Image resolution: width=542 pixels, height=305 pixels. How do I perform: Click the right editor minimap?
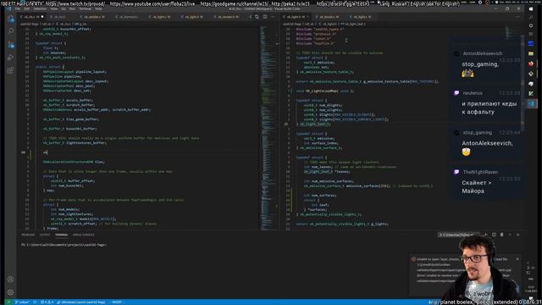pos(510,33)
